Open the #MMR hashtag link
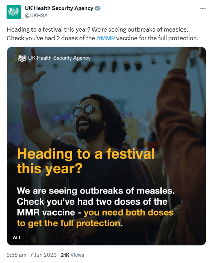 tap(106, 38)
